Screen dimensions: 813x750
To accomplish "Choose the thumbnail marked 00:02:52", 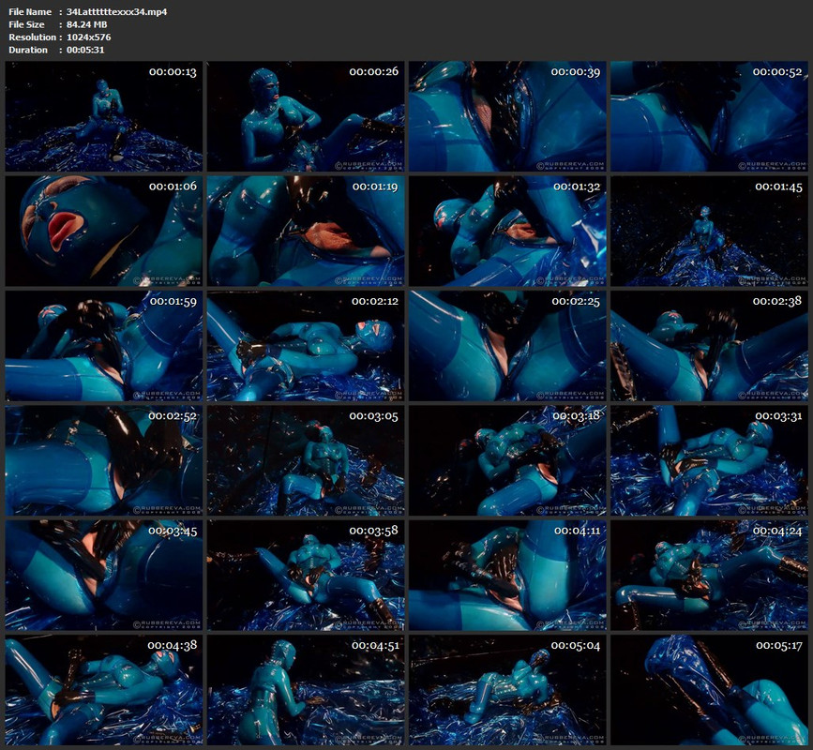I will 104,460.
